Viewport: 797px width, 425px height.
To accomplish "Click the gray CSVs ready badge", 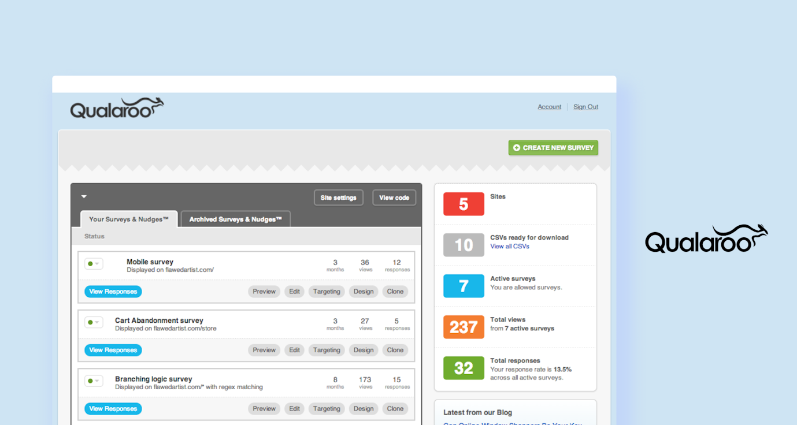I will coord(464,245).
